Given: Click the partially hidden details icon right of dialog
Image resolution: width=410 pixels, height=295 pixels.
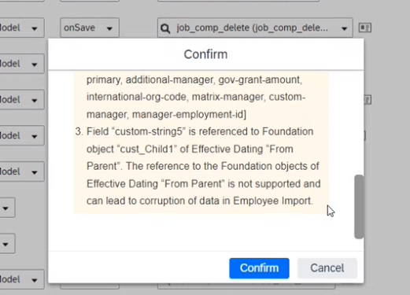Looking at the screenshot, I should 368,100.
